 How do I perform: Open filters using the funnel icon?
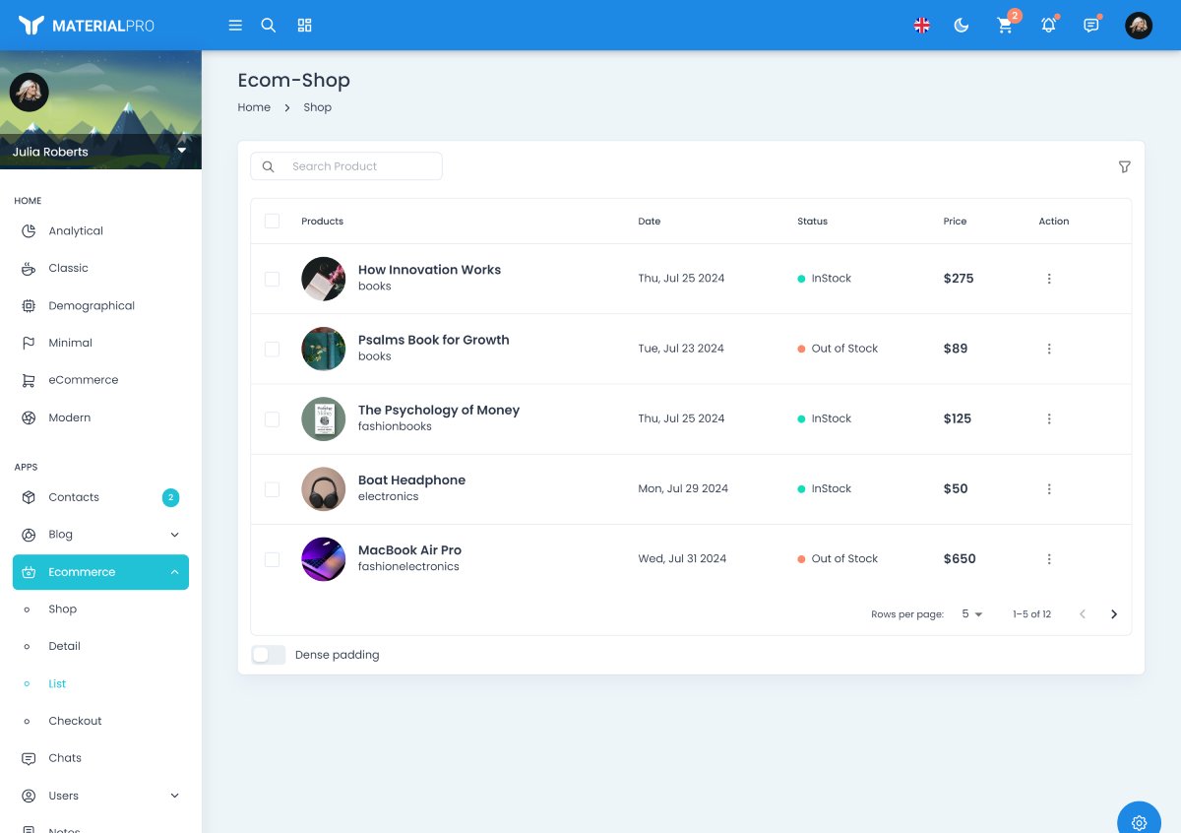point(1124,166)
